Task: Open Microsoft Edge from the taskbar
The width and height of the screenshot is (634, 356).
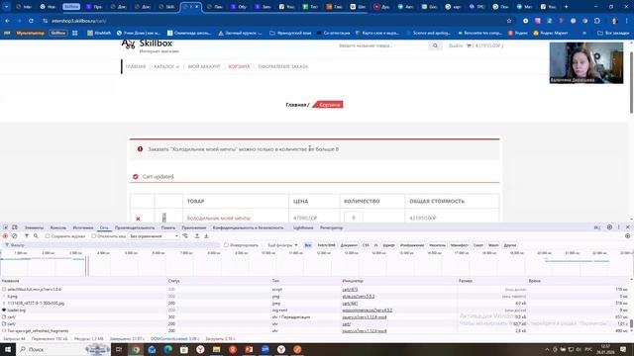Action: click(167, 349)
